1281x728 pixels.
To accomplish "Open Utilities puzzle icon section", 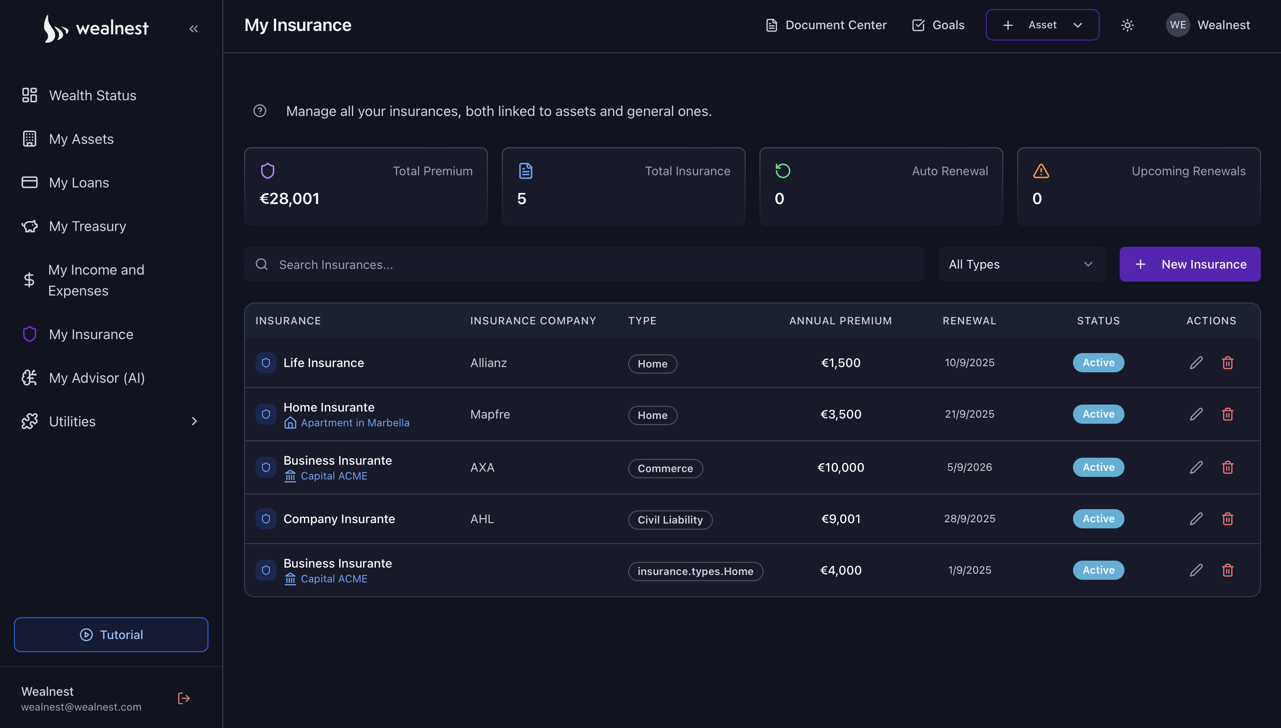I will [x=72, y=421].
